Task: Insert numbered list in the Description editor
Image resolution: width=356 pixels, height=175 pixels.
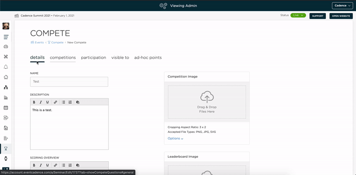Action: tap(70, 102)
